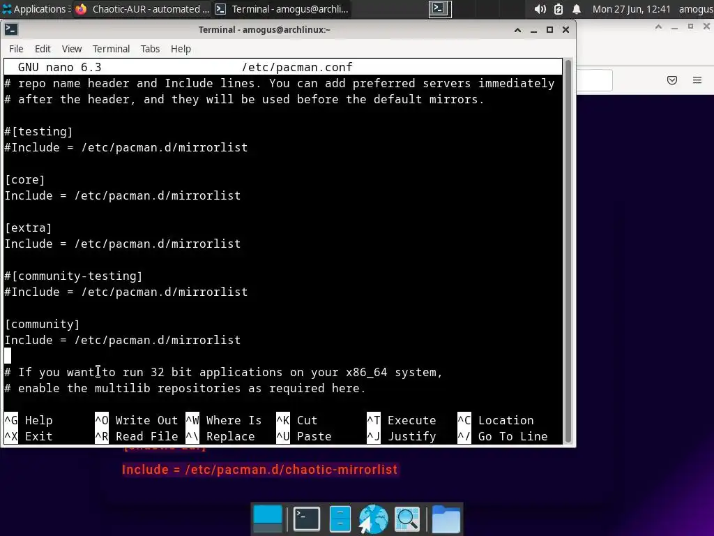Open the File menu in Terminal

click(x=16, y=49)
